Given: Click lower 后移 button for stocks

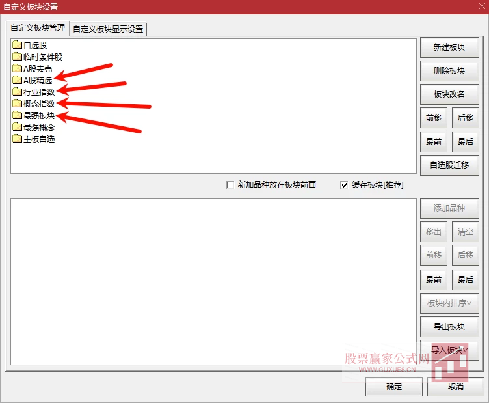Looking at the screenshot, I should [x=466, y=255].
